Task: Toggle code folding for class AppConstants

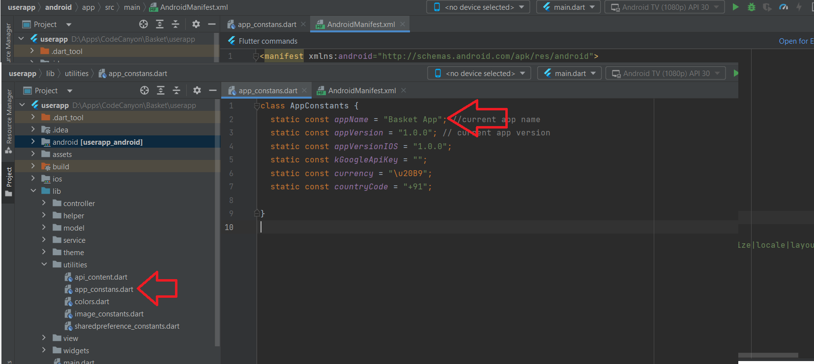Action: 256,106
